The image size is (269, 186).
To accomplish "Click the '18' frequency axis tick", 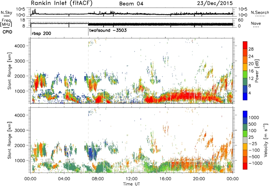I will tap(23, 20).
